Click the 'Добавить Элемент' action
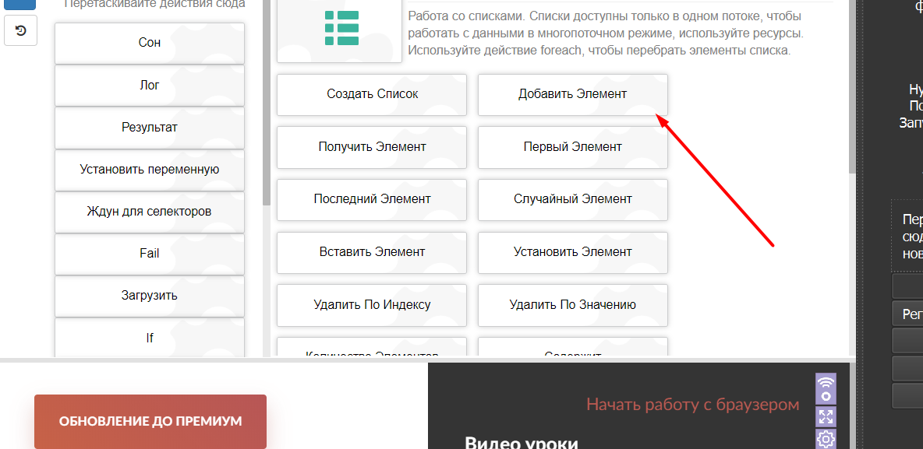 pyautogui.click(x=572, y=94)
